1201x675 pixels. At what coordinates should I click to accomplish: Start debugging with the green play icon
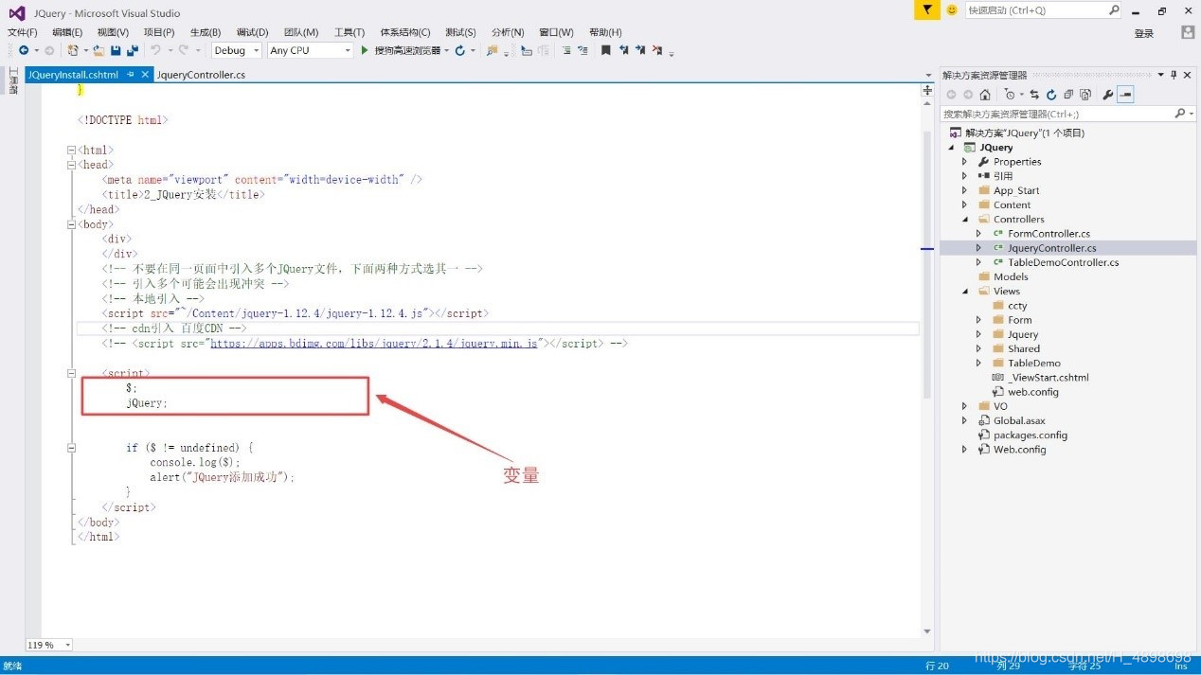click(x=365, y=50)
